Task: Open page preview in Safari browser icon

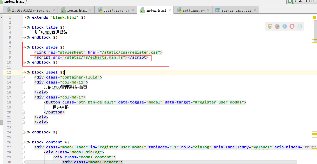Action: coord(285,26)
